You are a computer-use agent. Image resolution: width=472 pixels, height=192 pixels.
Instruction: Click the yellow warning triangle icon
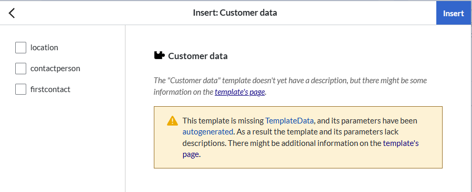click(172, 121)
